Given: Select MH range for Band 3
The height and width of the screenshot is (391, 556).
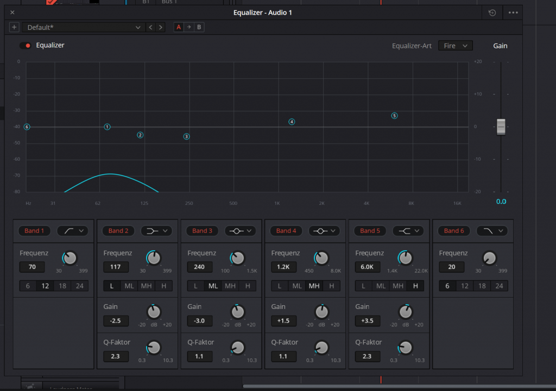Looking at the screenshot, I should click(230, 286).
